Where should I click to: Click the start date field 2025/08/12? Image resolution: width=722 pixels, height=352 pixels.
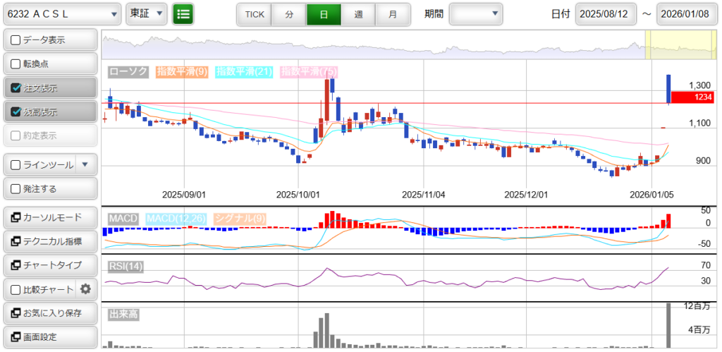point(606,14)
